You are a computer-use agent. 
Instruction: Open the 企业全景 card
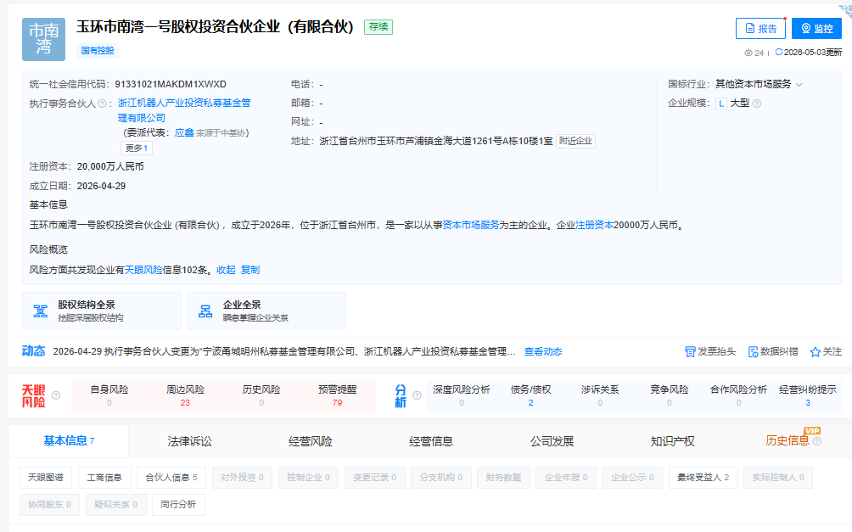266,311
